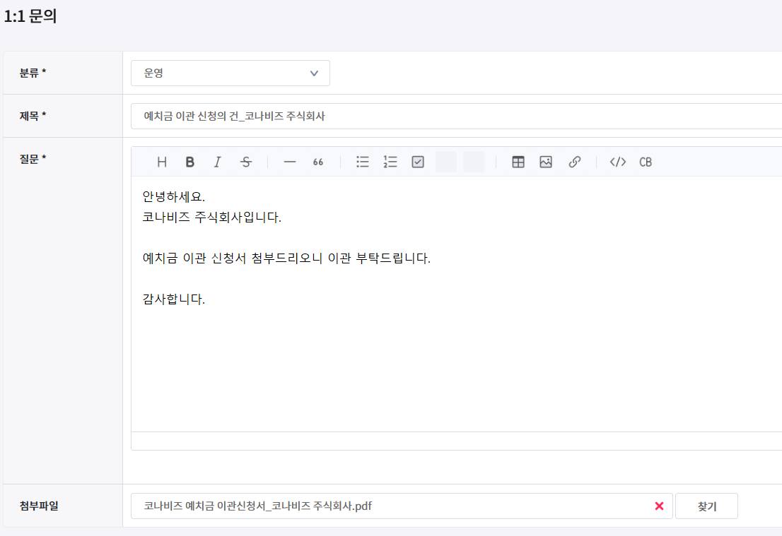This screenshot has height=536, width=782.
Task: Click the '1:1 문의' page heading
Action: [30, 16]
